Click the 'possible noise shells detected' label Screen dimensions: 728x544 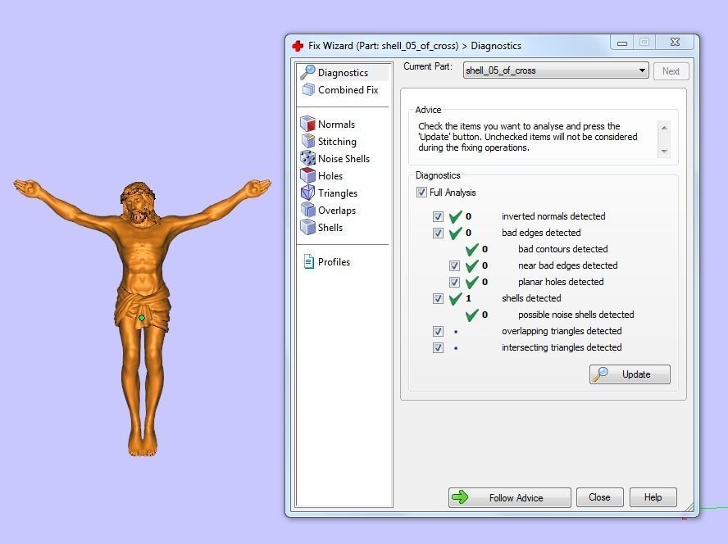pos(576,315)
